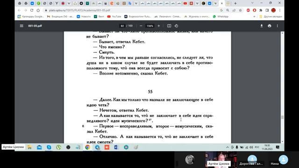Open a new browser tab
Viewport: 299px width, 168px height.
[x=235, y=3]
